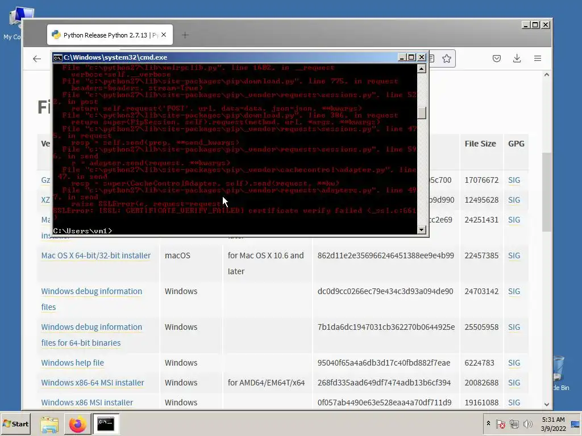This screenshot has width=582, height=436.
Task: Select the Python Release Python 2.7.13 tab
Action: (110, 35)
